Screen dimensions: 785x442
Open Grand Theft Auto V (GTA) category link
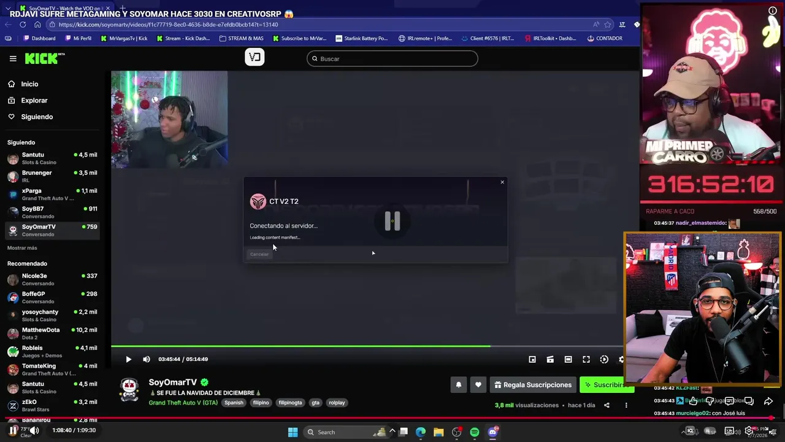tap(183, 403)
